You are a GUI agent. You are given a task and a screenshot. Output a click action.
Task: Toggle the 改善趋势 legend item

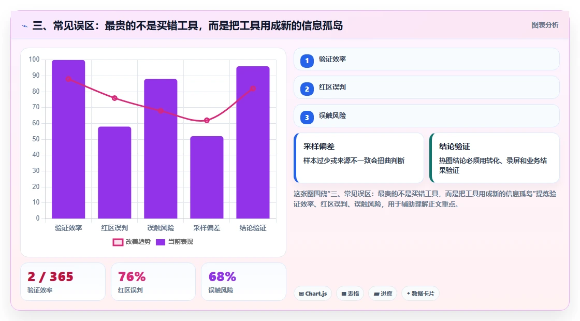pyautogui.click(x=132, y=242)
